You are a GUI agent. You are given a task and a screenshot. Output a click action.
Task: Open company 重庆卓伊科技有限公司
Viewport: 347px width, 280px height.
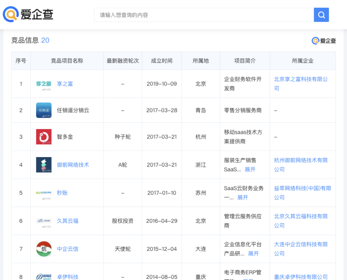tap(301, 277)
